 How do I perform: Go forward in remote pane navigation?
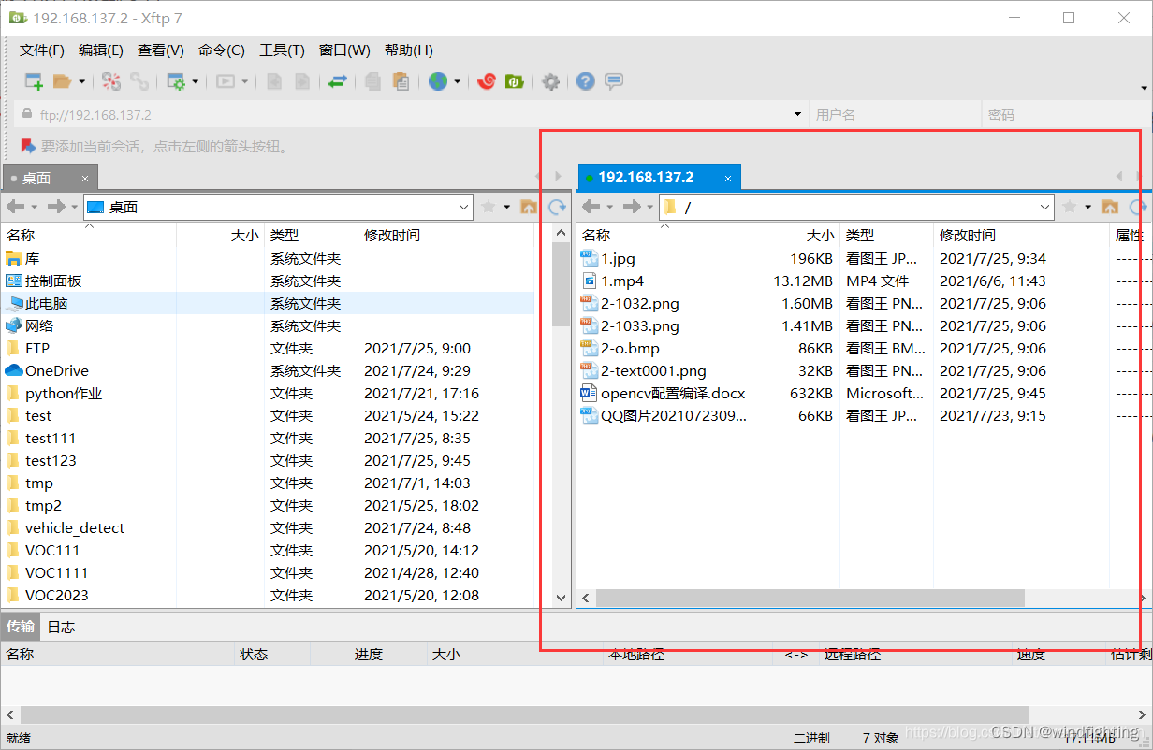pos(632,207)
